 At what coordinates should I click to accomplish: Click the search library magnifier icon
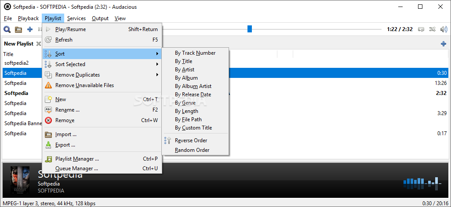pyautogui.click(x=7, y=29)
